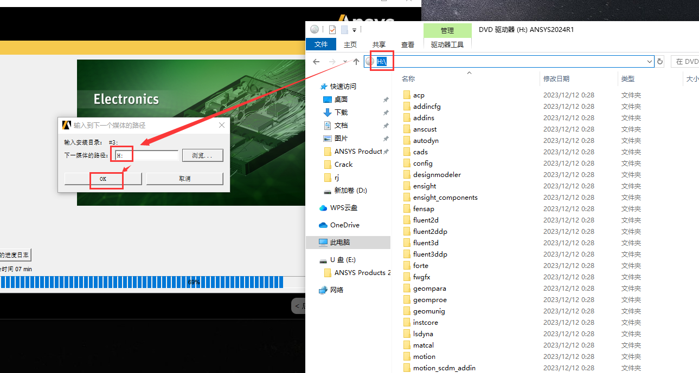
Task: Click the autodyn folder icon
Action: [x=407, y=141]
